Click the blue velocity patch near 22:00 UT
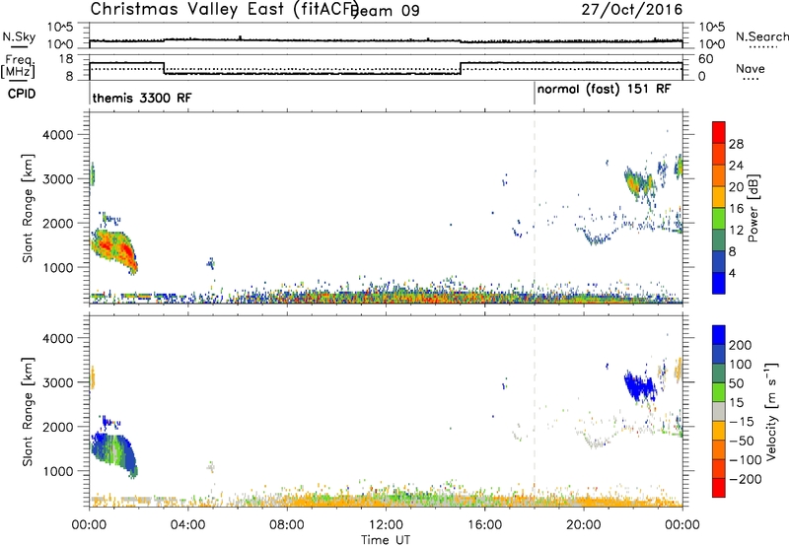The width and height of the screenshot is (789, 546). (639, 386)
